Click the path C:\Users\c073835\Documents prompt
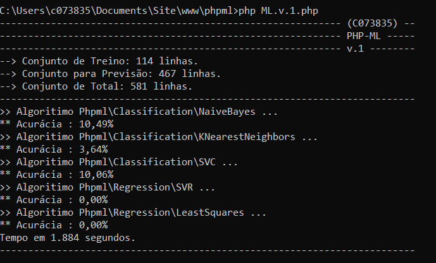The height and width of the screenshot is (263, 436). [119, 11]
